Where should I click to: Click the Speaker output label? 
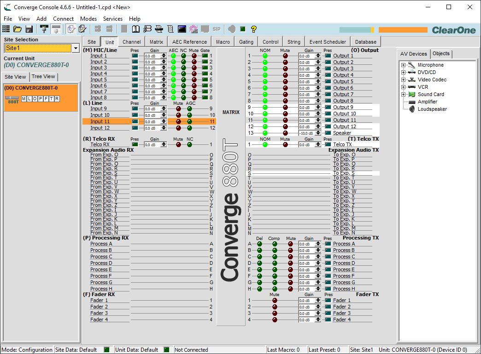(x=342, y=133)
